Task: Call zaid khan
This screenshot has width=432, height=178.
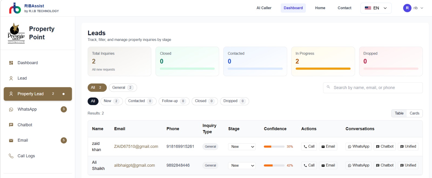Action: [309, 146]
